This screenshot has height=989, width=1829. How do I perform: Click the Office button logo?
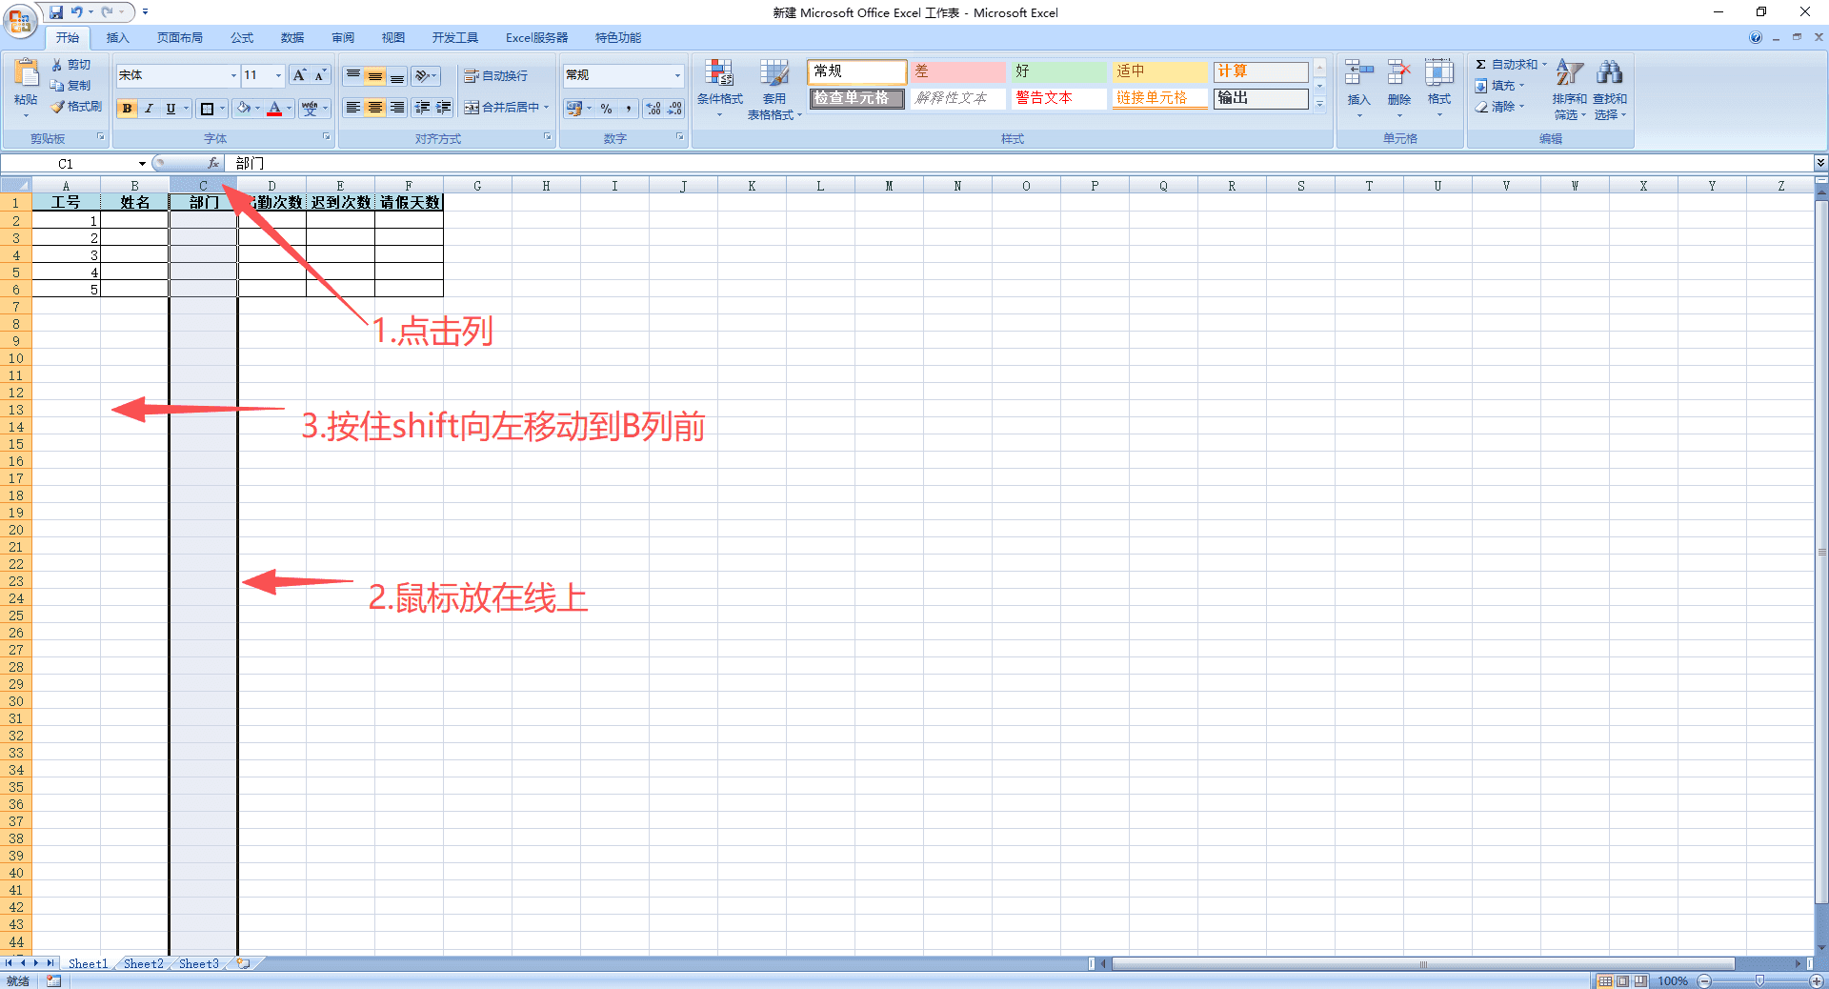click(20, 20)
